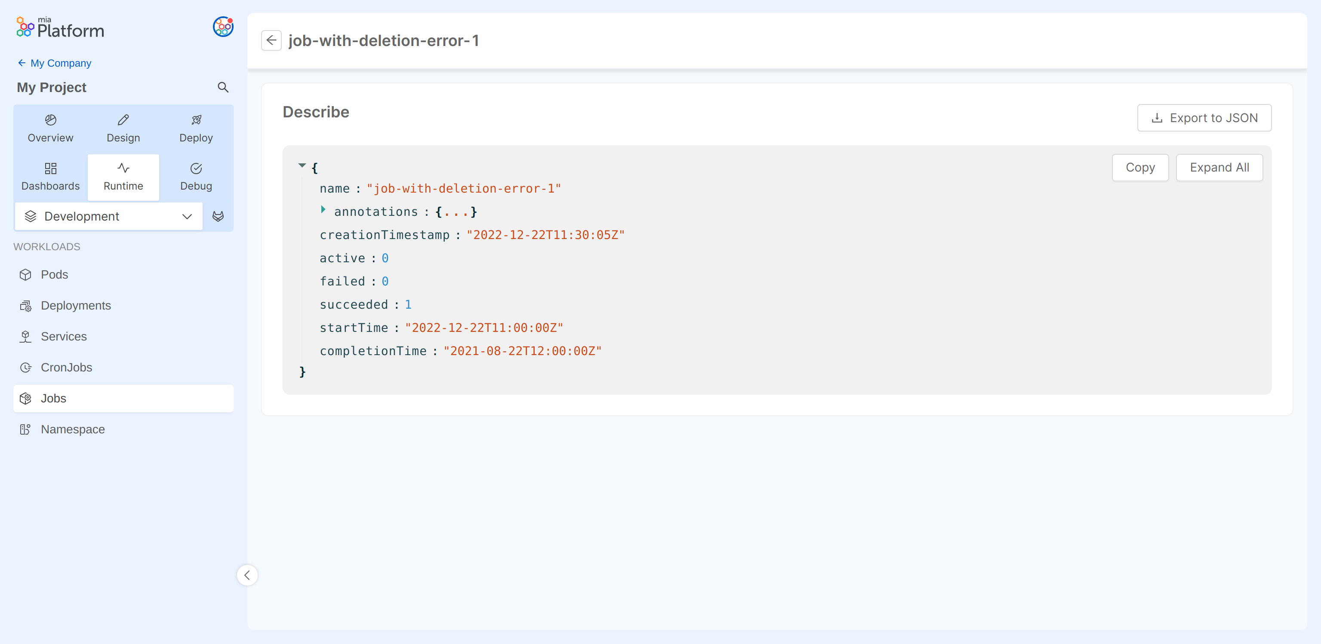The height and width of the screenshot is (644, 1321).
Task: Click the GitLab fox icon
Action: pos(218,216)
